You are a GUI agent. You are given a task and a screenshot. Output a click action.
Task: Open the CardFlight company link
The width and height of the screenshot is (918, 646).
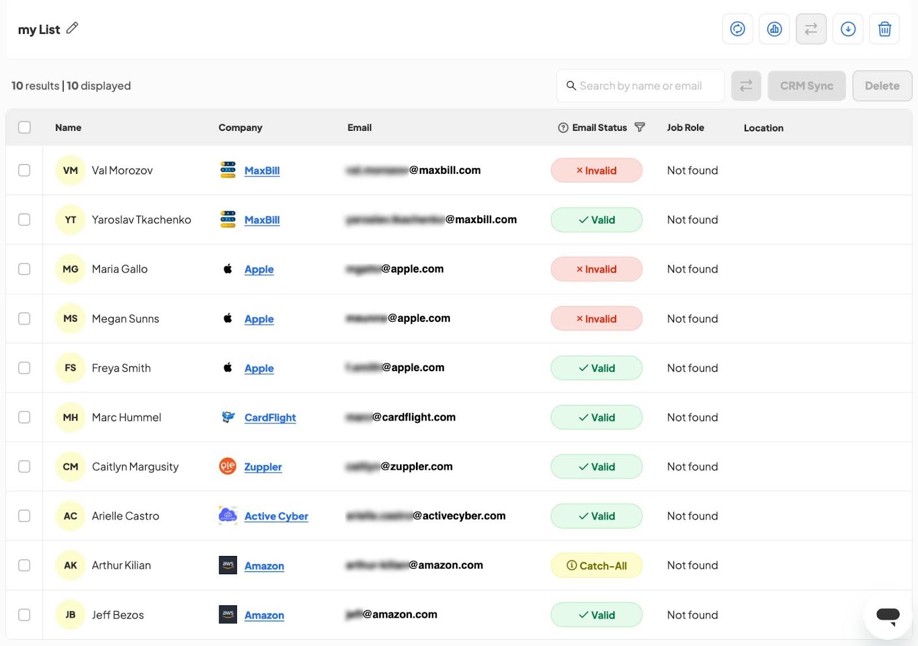(x=270, y=418)
